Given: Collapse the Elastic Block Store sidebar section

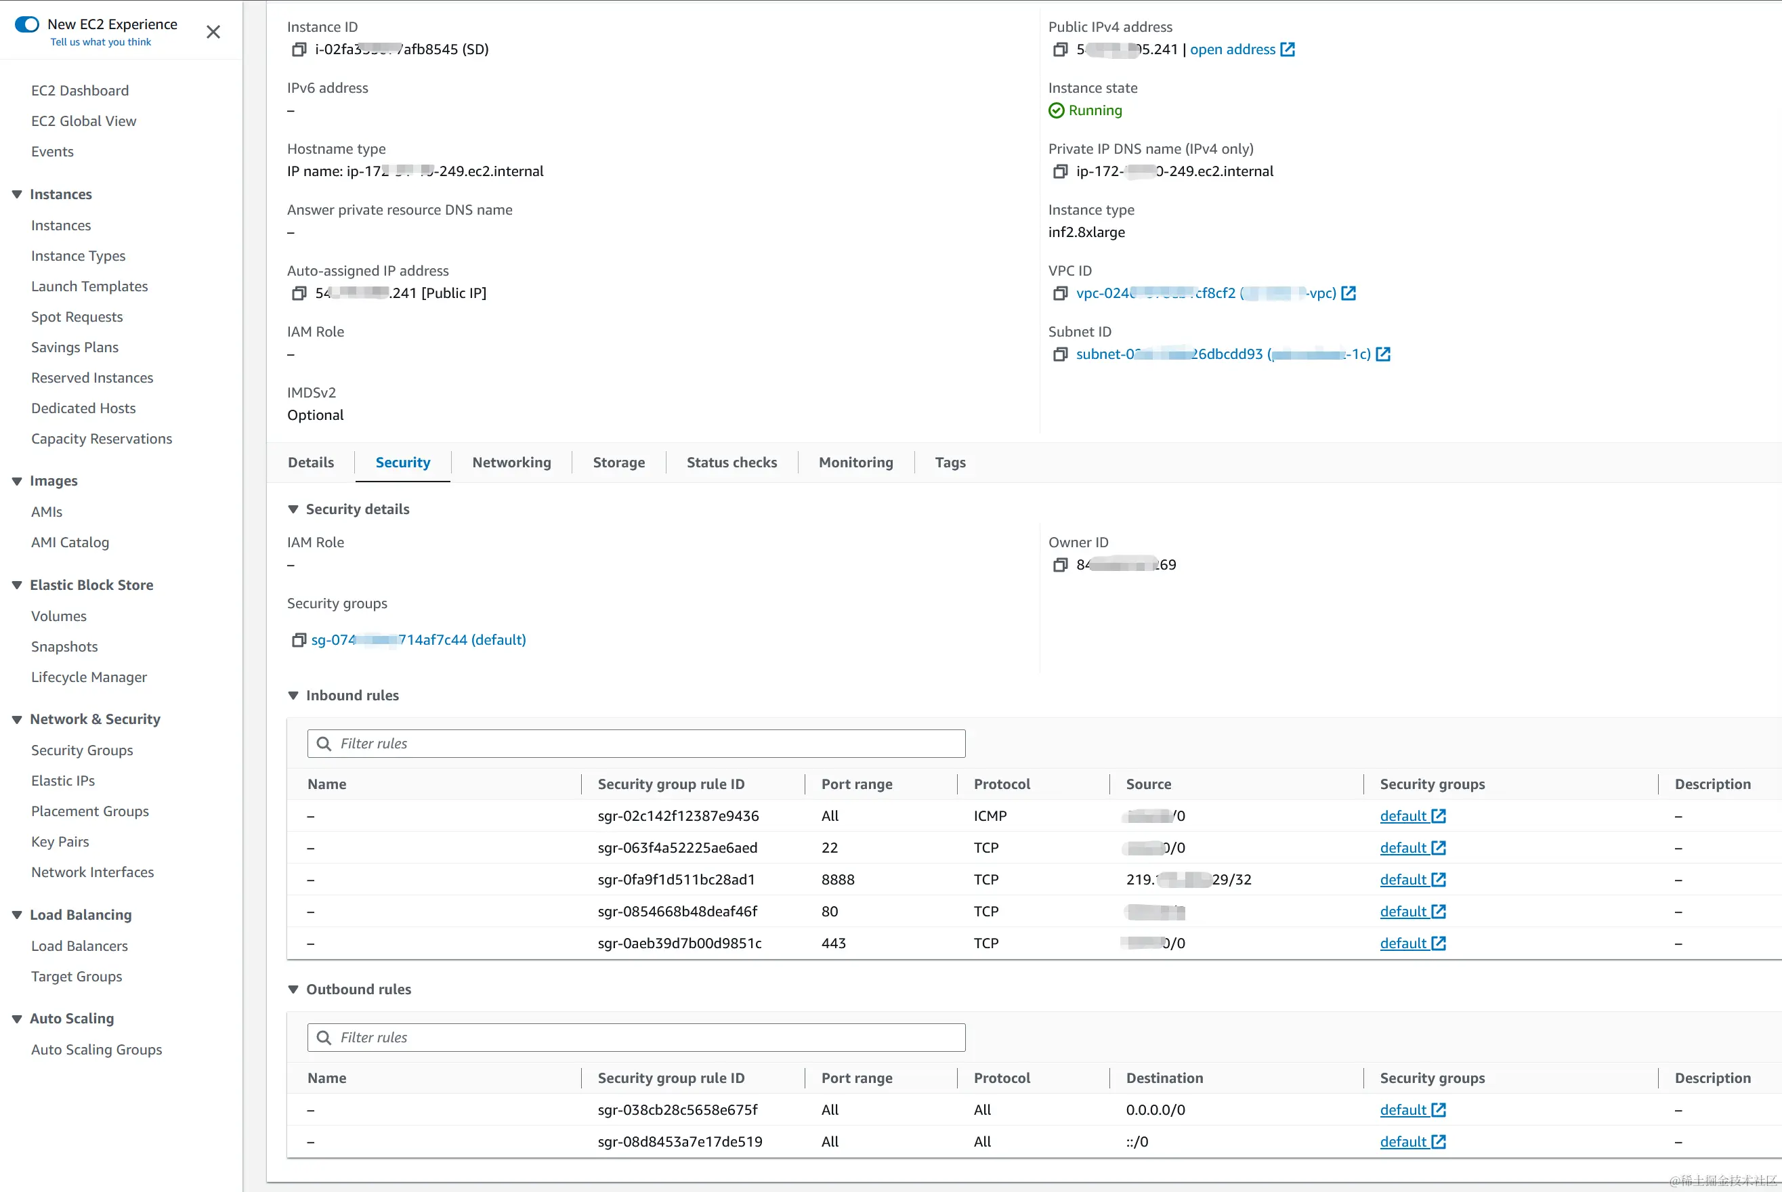Looking at the screenshot, I should 18,584.
